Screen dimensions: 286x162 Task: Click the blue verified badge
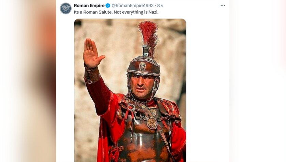point(108,5)
